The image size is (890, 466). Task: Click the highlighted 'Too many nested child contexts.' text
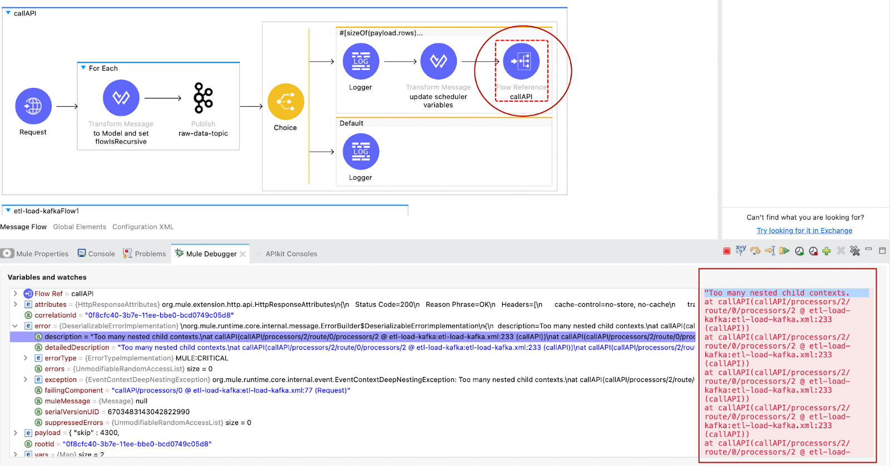click(x=777, y=293)
